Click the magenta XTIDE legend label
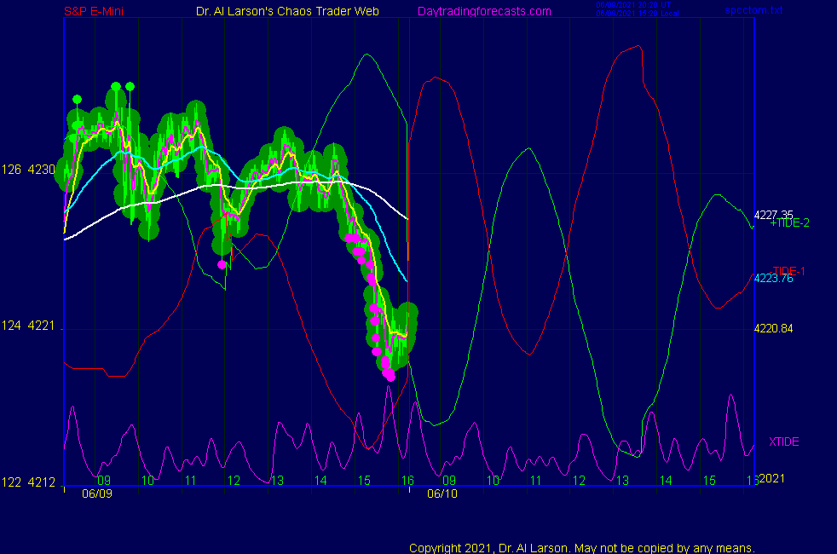Viewport: 837px width, 554px height. pos(783,441)
